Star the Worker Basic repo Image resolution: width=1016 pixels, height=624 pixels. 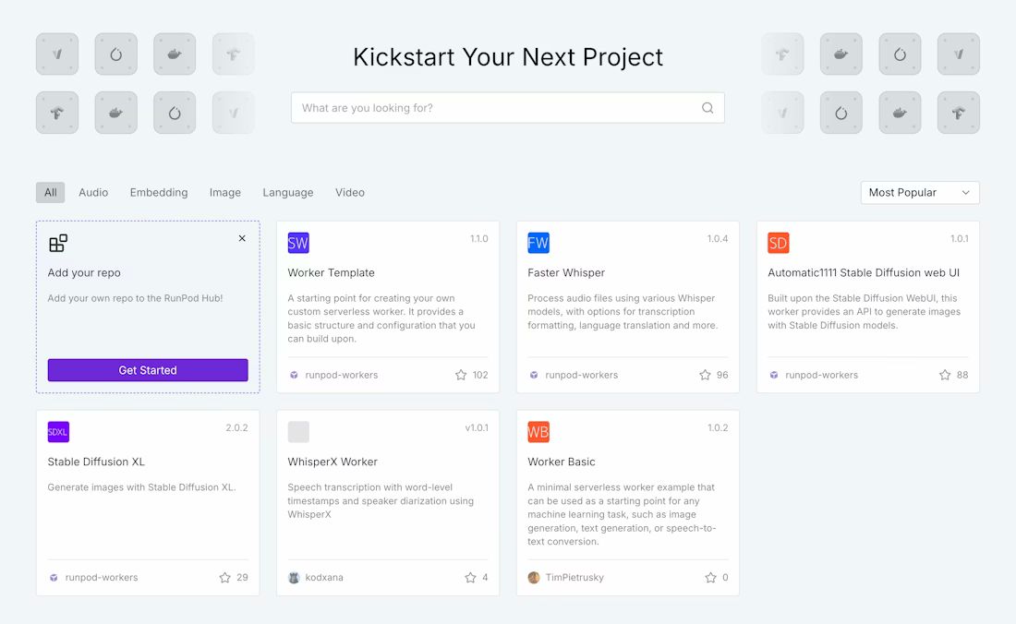tap(711, 578)
